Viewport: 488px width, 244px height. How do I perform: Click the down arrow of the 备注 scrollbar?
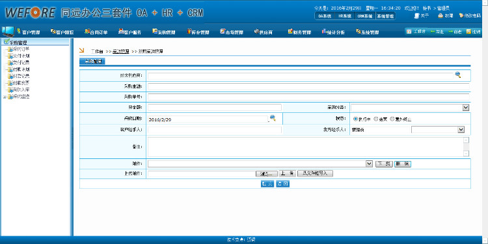click(x=466, y=154)
